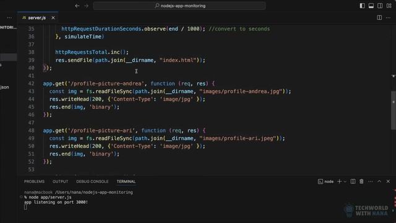Split the terminal pane

(x=353, y=181)
